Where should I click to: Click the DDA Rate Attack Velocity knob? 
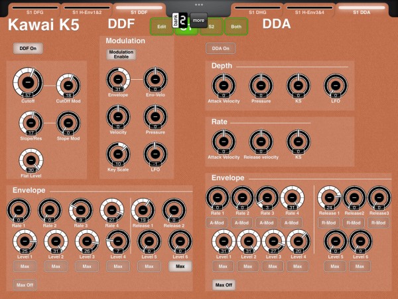pos(224,142)
